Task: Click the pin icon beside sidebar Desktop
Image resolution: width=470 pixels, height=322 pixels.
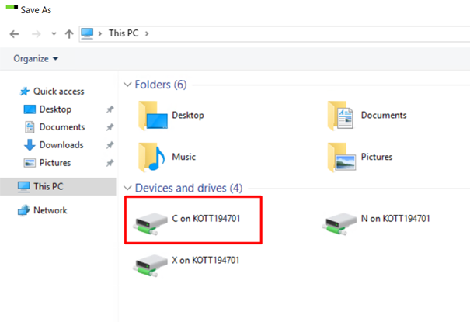Action: (x=110, y=109)
